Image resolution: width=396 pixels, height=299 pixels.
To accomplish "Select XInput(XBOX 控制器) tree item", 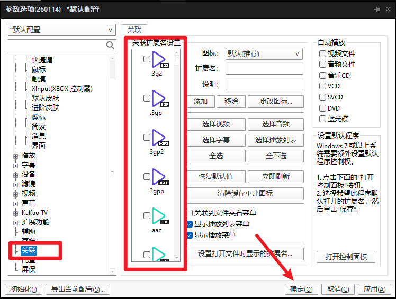I will [62, 88].
